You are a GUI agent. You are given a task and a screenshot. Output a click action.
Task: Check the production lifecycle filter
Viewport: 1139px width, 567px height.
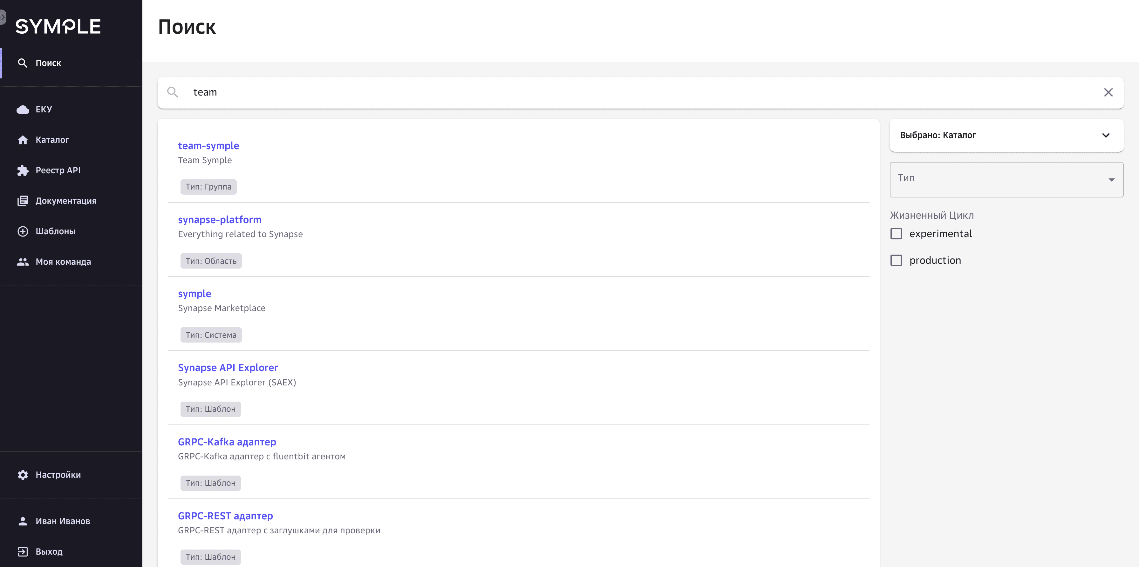click(896, 261)
